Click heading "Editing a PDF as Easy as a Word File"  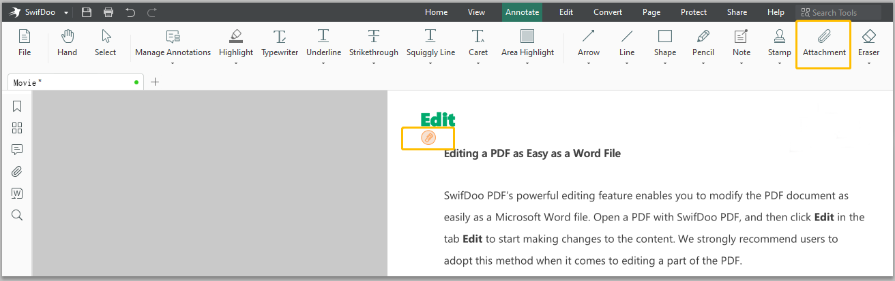point(532,153)
